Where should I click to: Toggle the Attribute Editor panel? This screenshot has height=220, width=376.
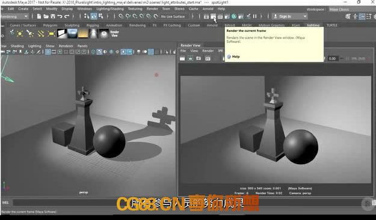click(x=362, y=16)
